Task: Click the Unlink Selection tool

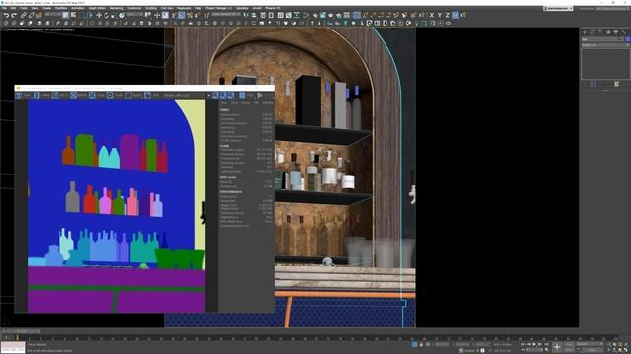Action: 31,15
